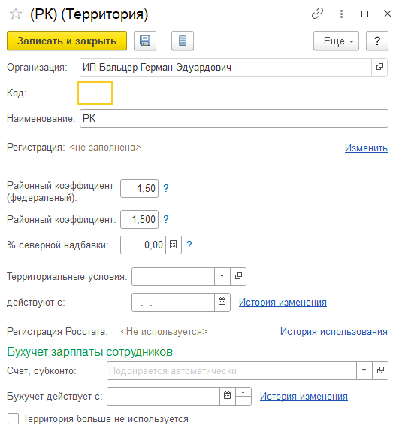The width and height of the screenshot is (402, 432).
Task: Open organization card via field's open icon
Action: 379,67
